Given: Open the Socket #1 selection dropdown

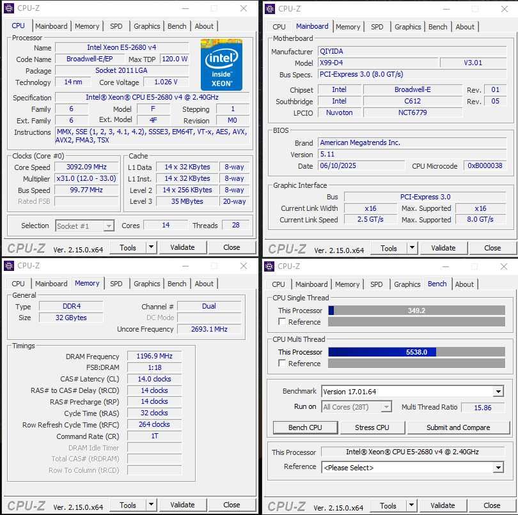Looking at the screenshot, I should point(85,226).
